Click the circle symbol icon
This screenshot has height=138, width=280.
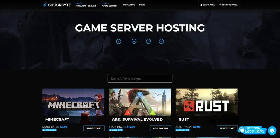(x=148, y=41)
